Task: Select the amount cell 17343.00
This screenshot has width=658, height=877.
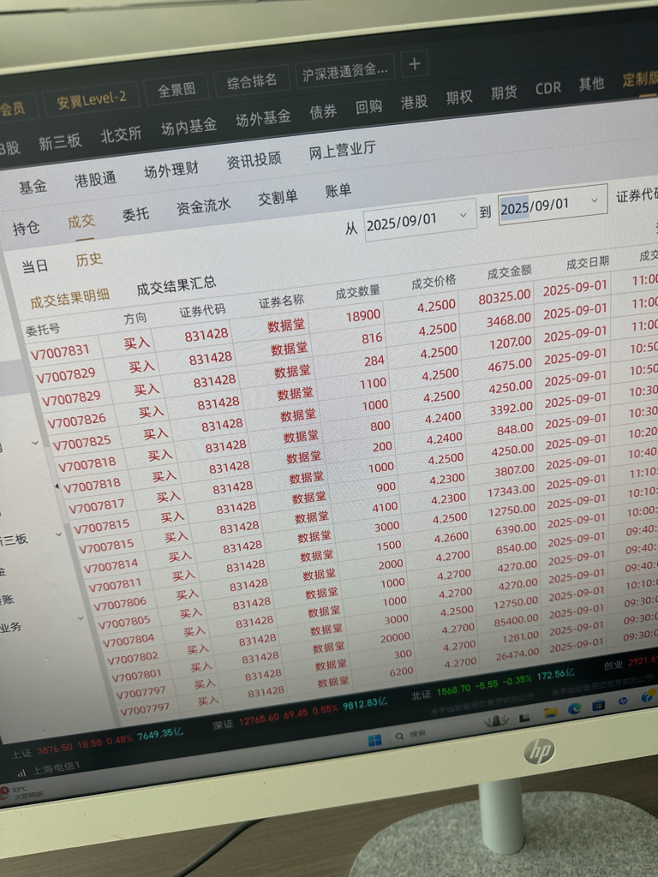Action: coord(511,490)
